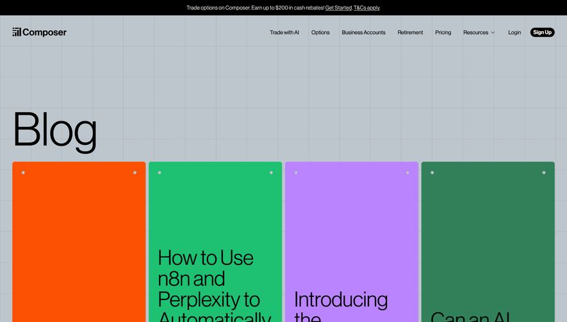
Task: Open the dark green Can an AI card
Action: pyautogui.click(x=488, y=242)
